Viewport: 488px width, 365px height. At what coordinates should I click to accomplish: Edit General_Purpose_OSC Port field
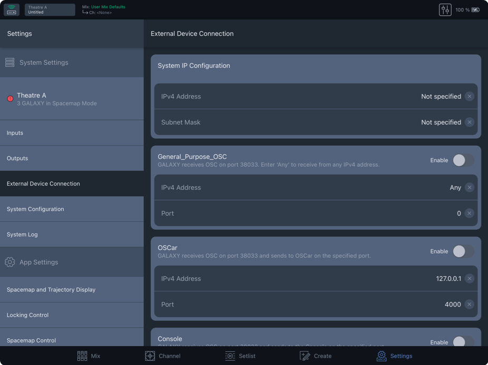click(x=316, y=213)
